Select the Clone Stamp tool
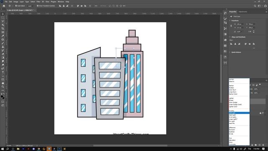This screenshot has height=151, width=268. (x=3, y=47)
